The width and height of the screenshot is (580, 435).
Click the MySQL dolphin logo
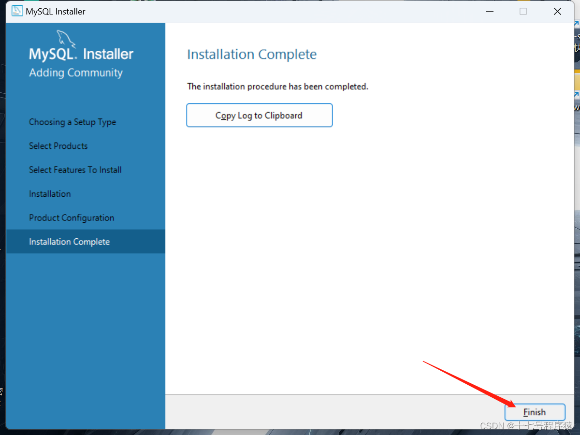[66, 38]
